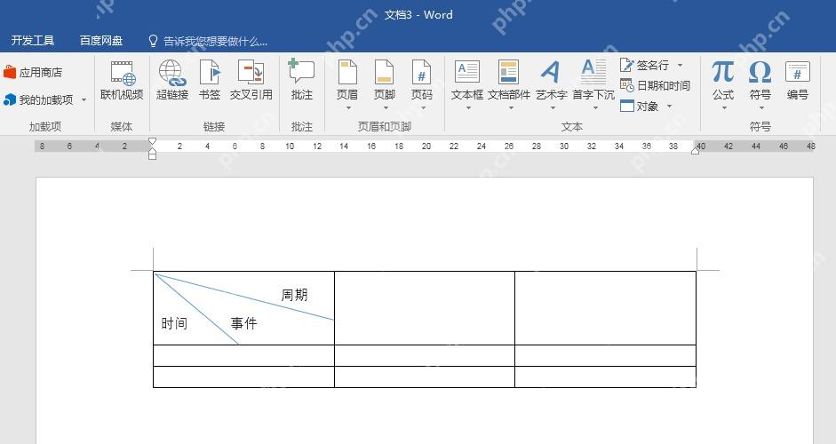Insert 日期和时间 date and time

point(656,85)
